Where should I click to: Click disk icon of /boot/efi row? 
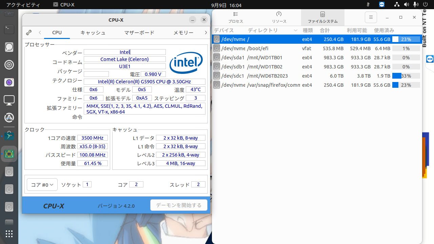coord(217,48)
